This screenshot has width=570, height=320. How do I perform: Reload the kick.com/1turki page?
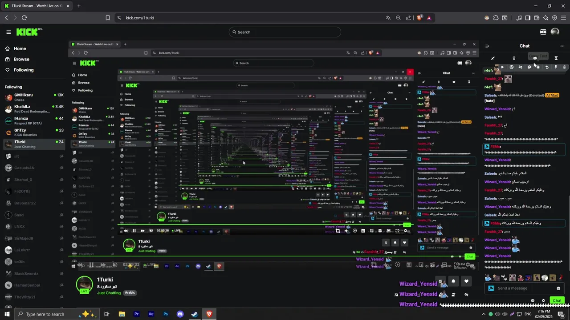point(24,18)
